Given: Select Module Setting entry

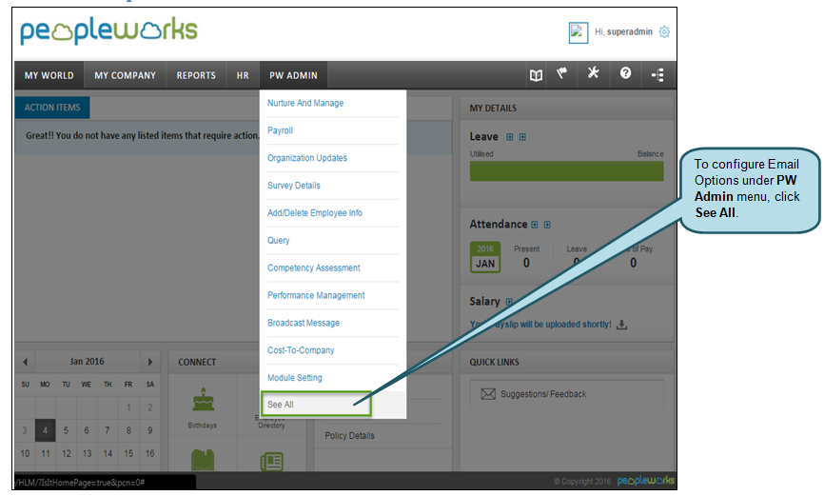Looking at the screenshot, I should pyautogui.click(x=295, y=378).
